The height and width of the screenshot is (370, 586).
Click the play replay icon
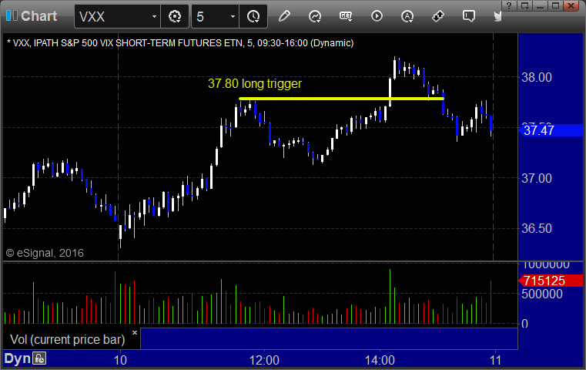click(377, 16)
